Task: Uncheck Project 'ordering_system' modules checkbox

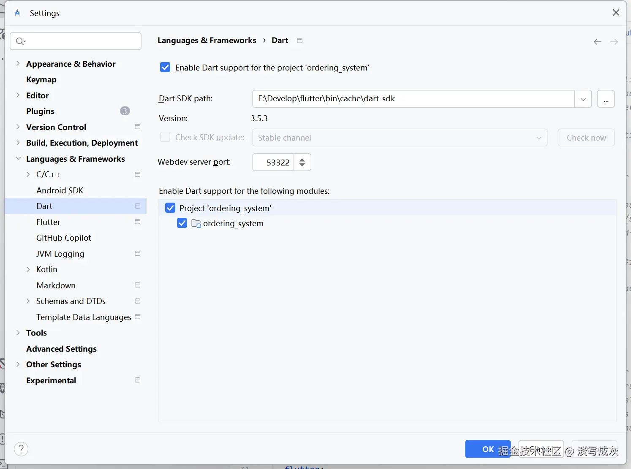Action: [170, 208]
